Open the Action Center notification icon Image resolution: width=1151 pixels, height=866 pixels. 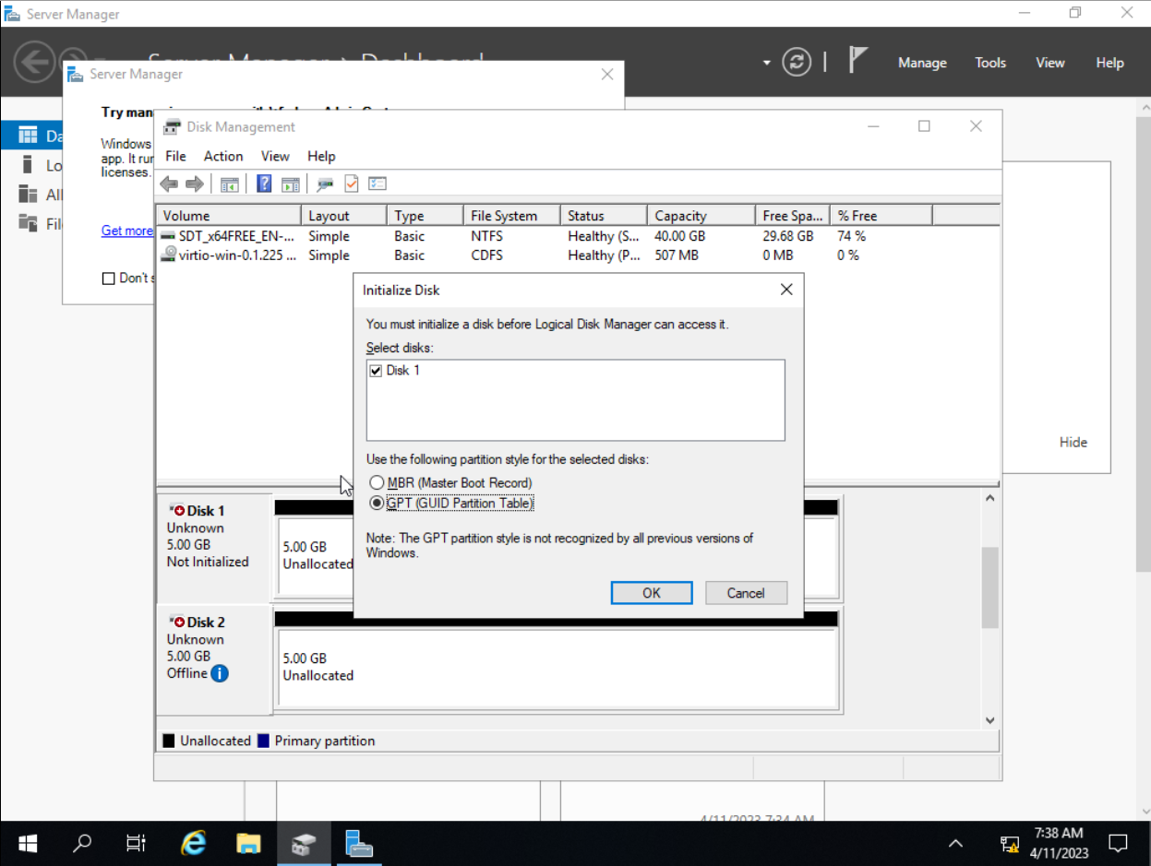[1118, 843]
